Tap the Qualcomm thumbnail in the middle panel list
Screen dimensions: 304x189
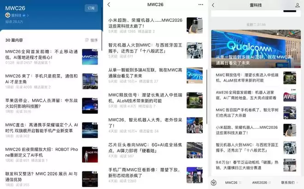click(195, 76)
